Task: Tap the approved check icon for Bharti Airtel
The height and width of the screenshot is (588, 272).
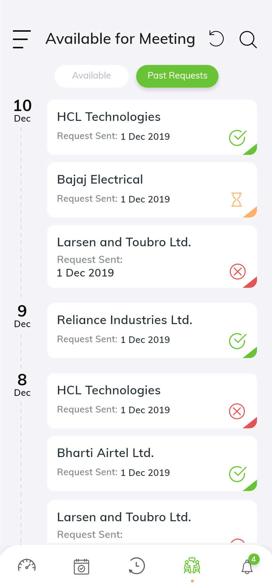Action: 238,474
